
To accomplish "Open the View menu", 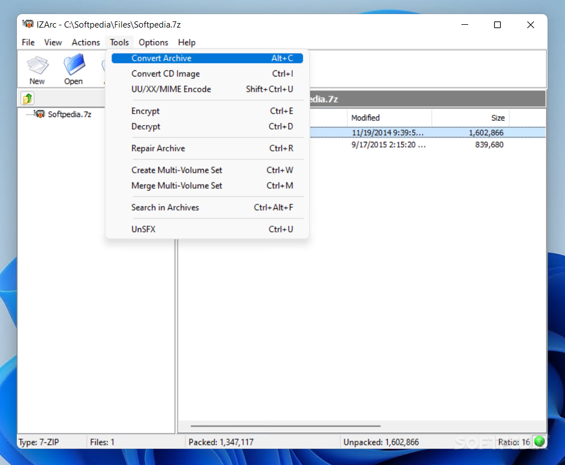I will click(53, 43).
